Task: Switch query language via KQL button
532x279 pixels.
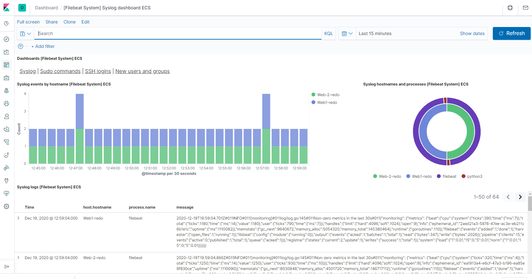Action: (329, 33)
